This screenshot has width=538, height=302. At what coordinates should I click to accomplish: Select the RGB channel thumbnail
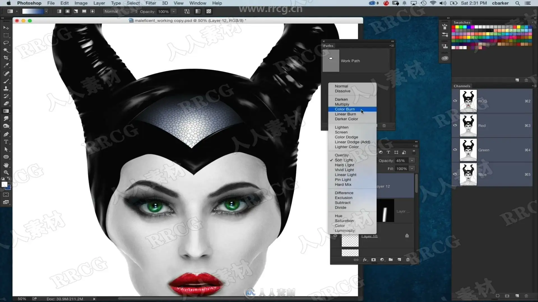point(468,101)
